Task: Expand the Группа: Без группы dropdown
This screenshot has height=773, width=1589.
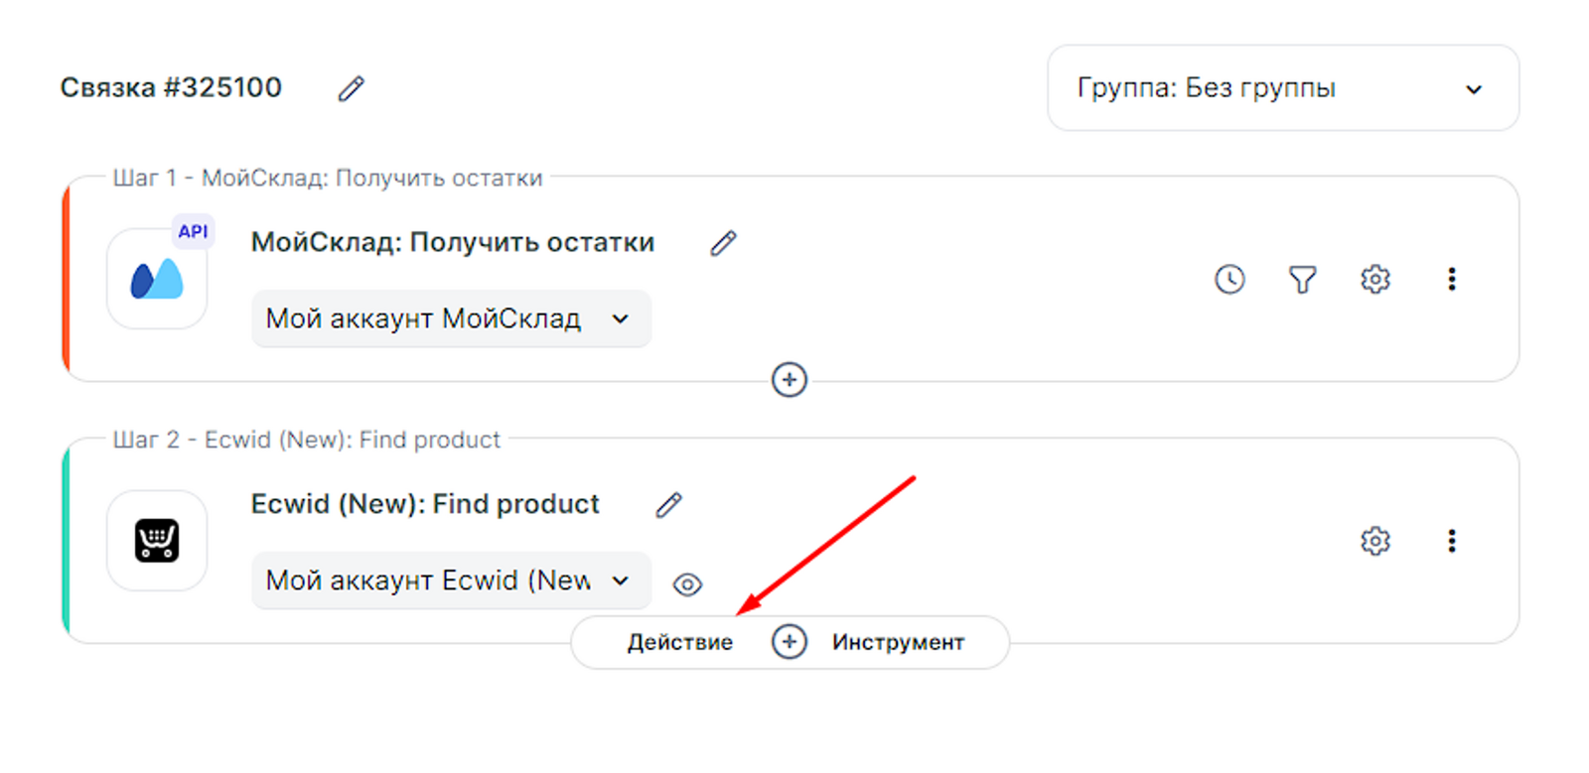Action: pyautogui.click(x=1282, y=88)
